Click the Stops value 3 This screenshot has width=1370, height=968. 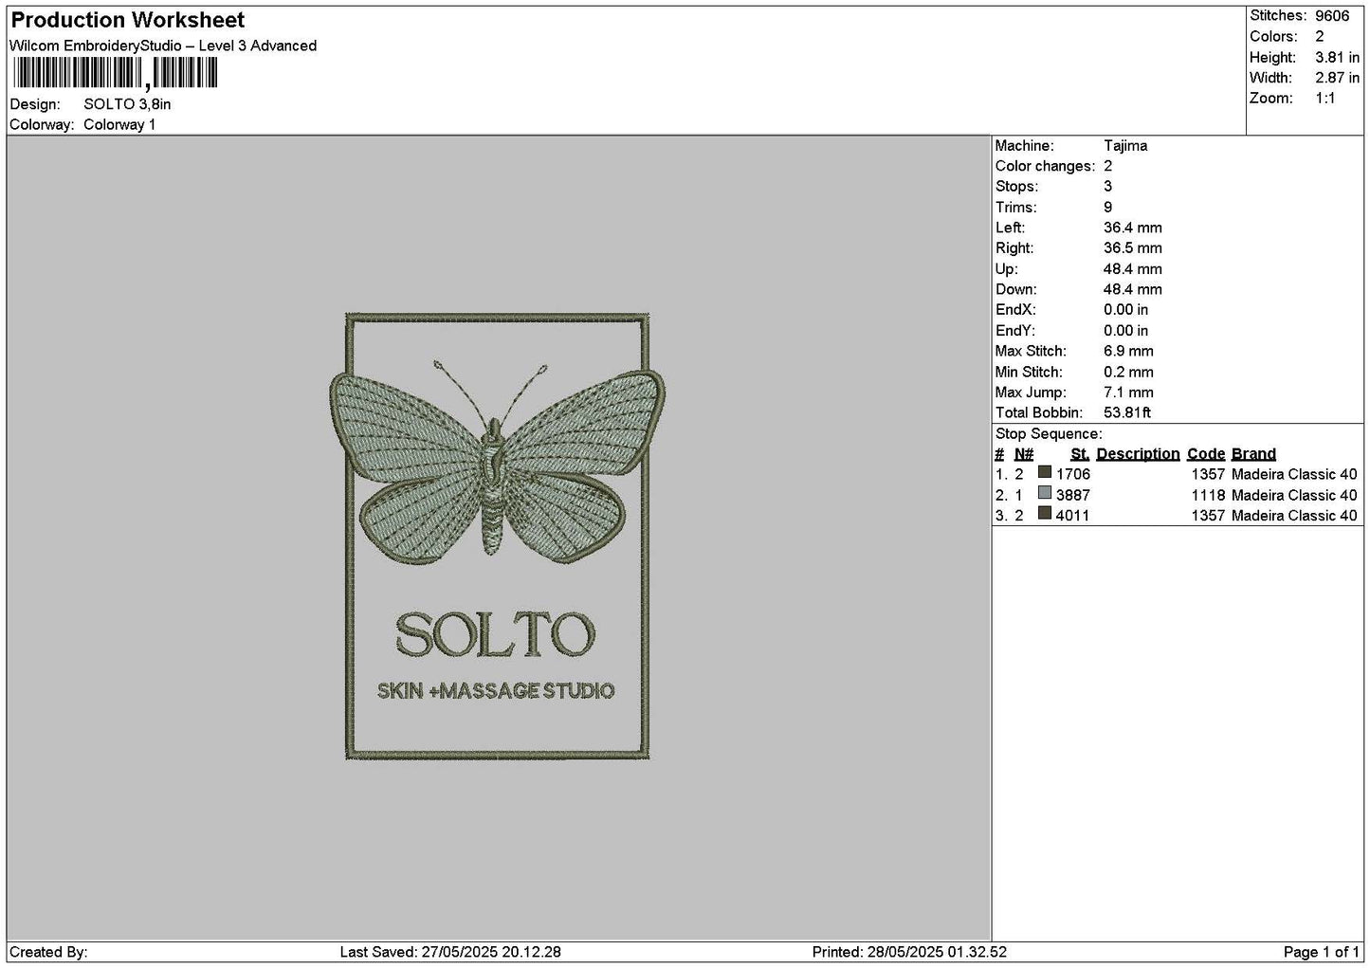click(x=1108, y=187)
